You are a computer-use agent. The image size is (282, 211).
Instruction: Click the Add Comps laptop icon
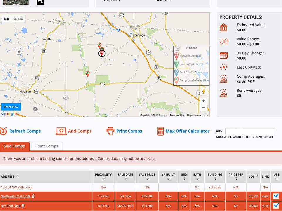(x=61, y=131)
